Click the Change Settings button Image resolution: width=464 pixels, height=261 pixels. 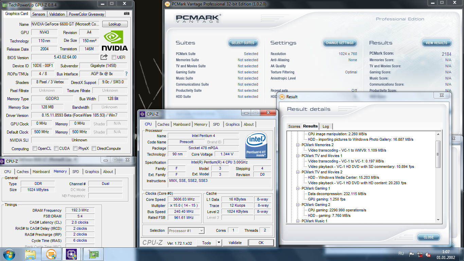(340, 43)
